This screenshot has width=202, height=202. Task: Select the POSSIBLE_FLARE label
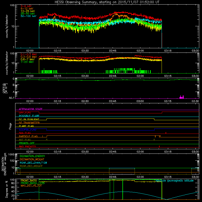point(29,116)
